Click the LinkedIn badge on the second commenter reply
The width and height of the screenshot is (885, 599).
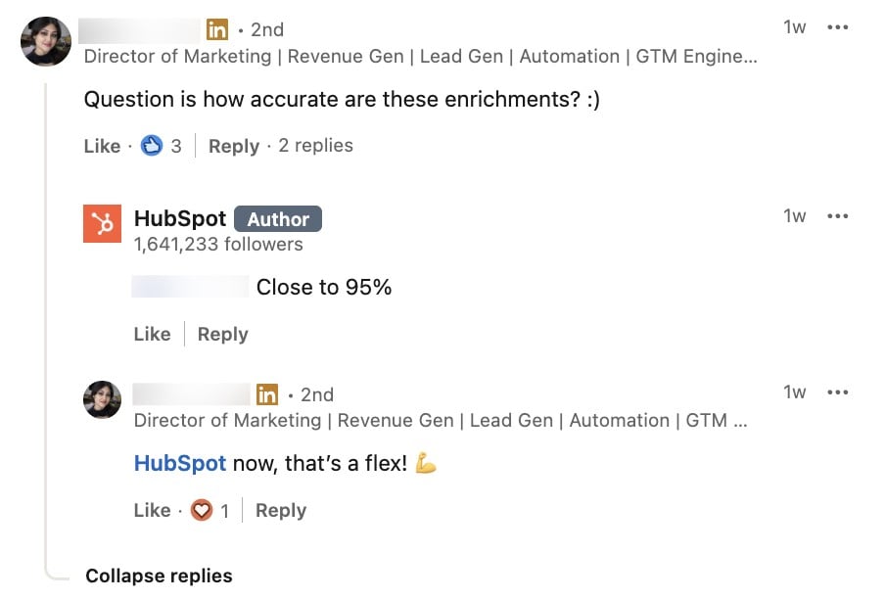(x=266, y=394)
